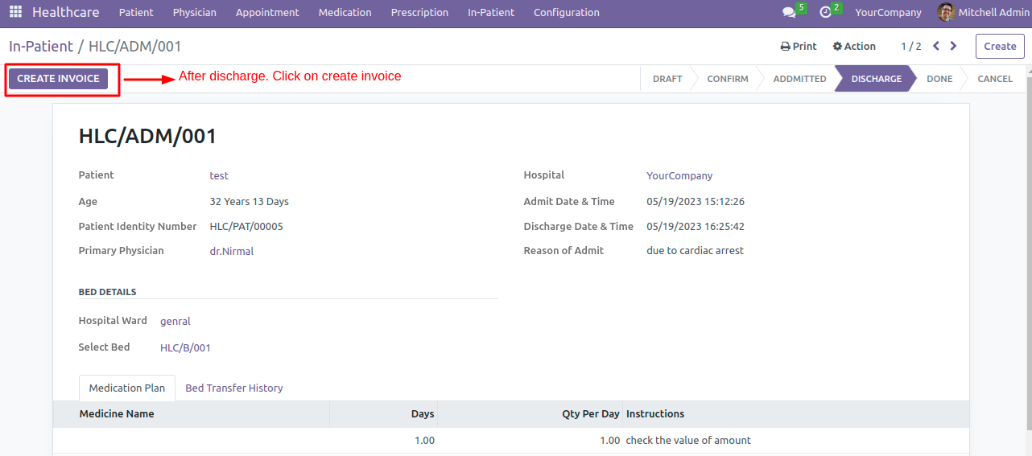Select the Cancel status stage

[995, 79]
